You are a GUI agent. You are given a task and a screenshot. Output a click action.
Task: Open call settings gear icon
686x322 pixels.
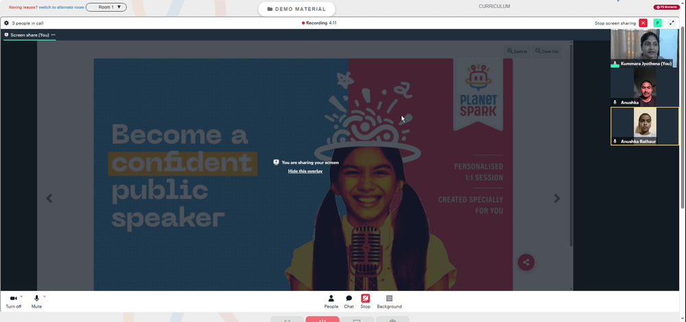(7, 23)
